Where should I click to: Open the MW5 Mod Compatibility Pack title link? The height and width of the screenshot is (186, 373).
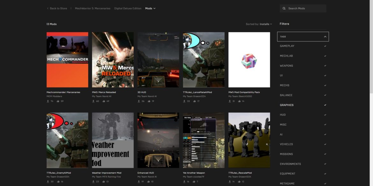tap(244, 92)
